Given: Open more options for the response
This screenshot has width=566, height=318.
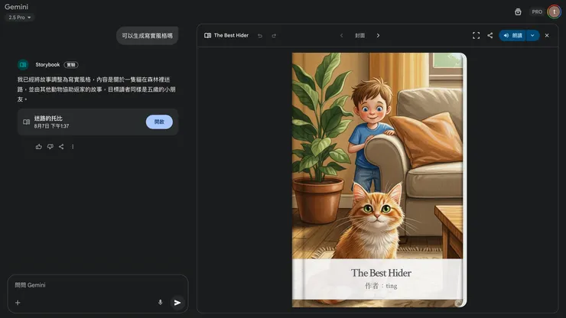Looking at the screenshot, I should 73,147.
